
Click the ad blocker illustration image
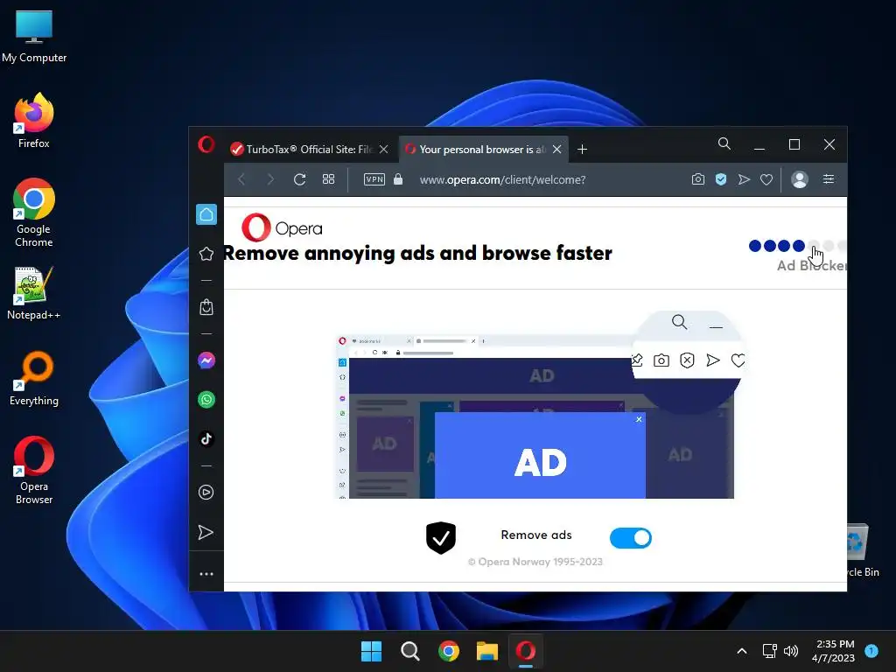[x=540, y=406]
